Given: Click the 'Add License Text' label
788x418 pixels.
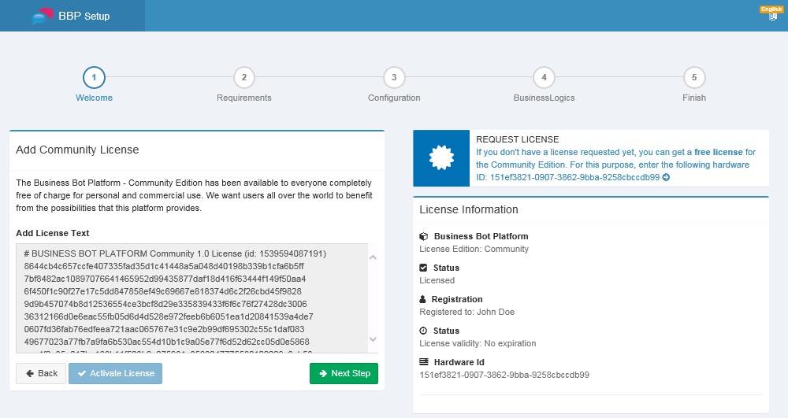Looking at the screenshot, I should 52,233.
